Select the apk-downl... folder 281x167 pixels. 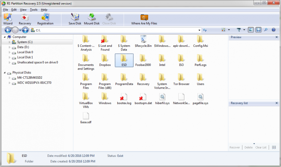coord(181,42)
